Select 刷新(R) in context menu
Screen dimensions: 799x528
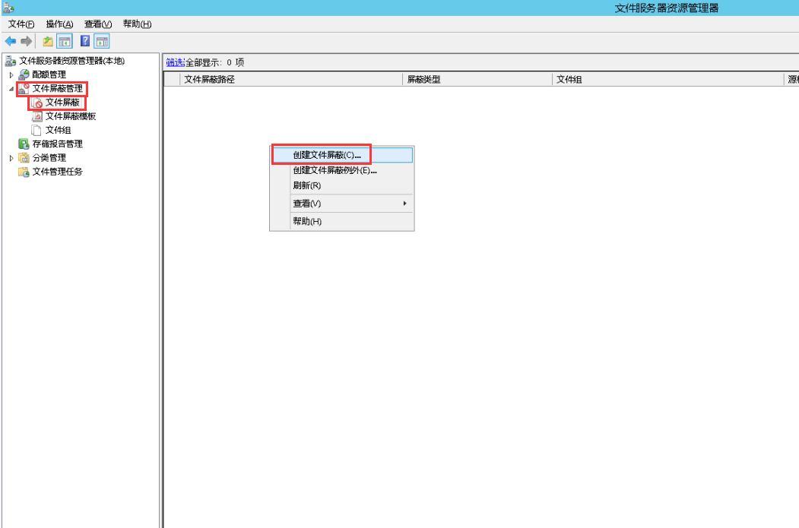point(342,185)
